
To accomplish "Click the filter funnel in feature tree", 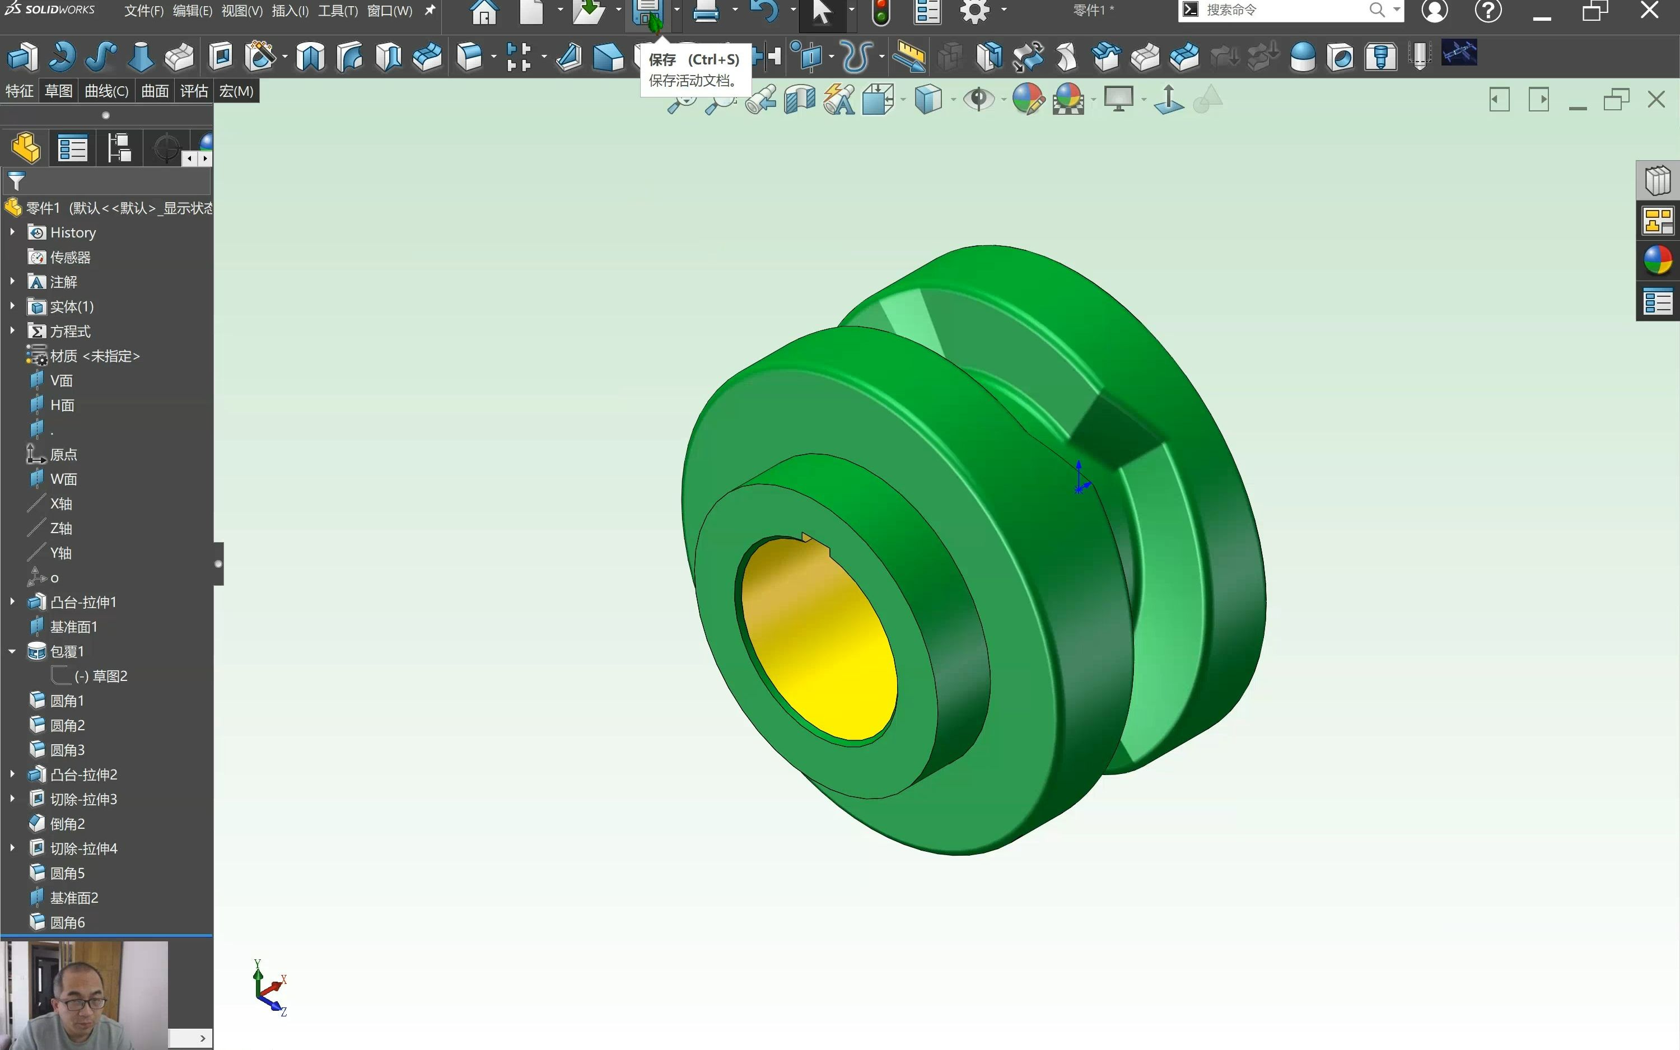I will coord(17,181).
